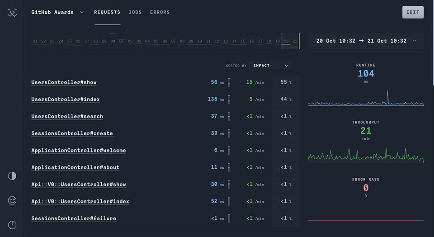Select day 15 on the timeline
434x237 pixels.
tap(243, 41)
